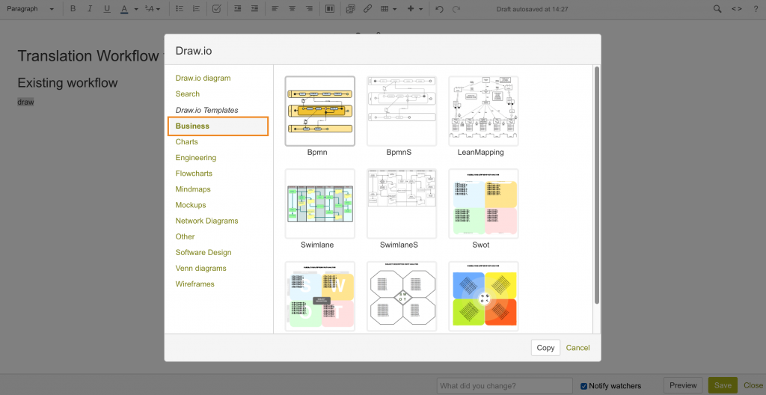This screenshot has width=766, height=395.
Task: Click the Draft autosaved at 14:27 text
Action: click(532, 9)
